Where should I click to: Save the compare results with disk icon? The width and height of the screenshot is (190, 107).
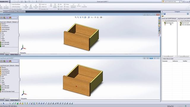(164, 14)
